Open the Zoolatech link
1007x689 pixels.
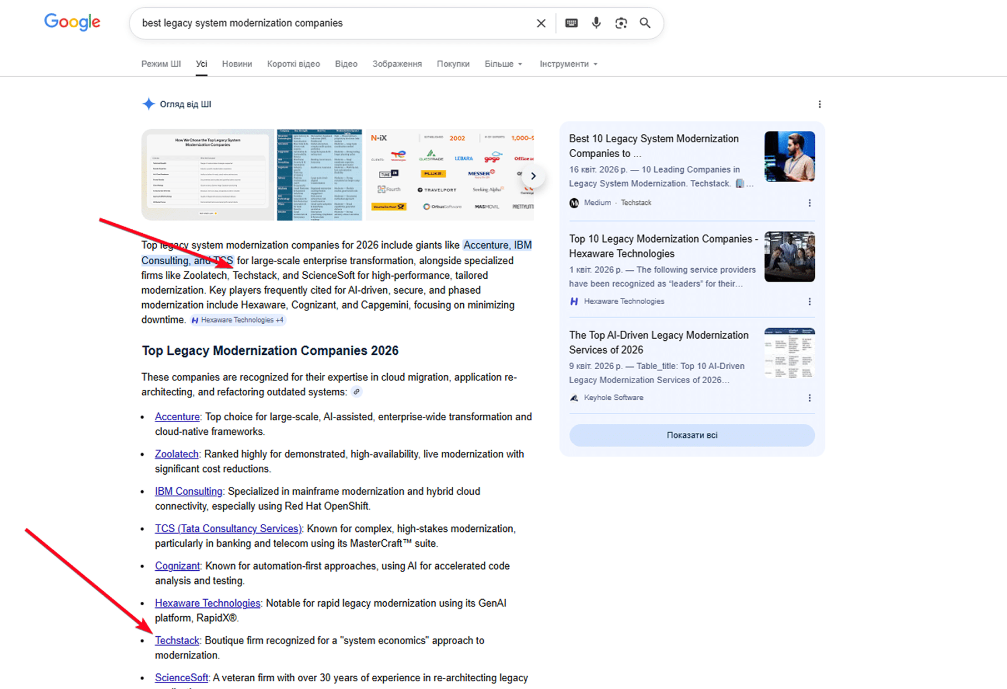click(x=177, y=454)
